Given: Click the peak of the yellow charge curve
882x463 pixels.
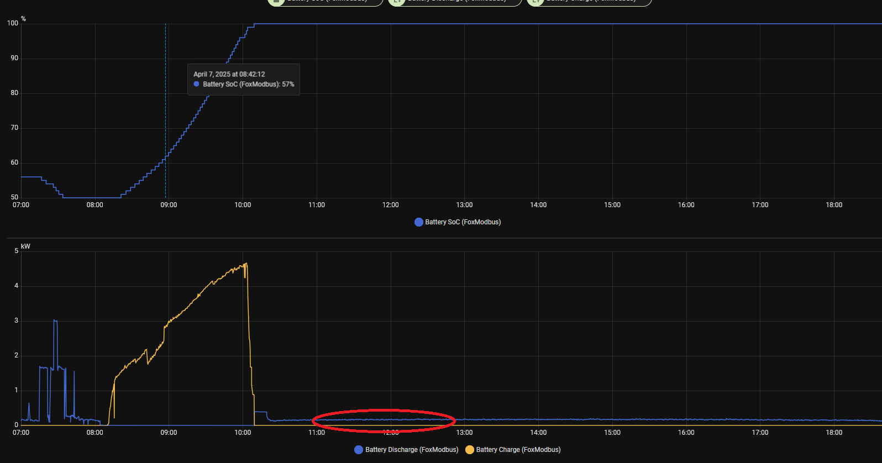Looking at the screenshot, I should tap(246, 264).
